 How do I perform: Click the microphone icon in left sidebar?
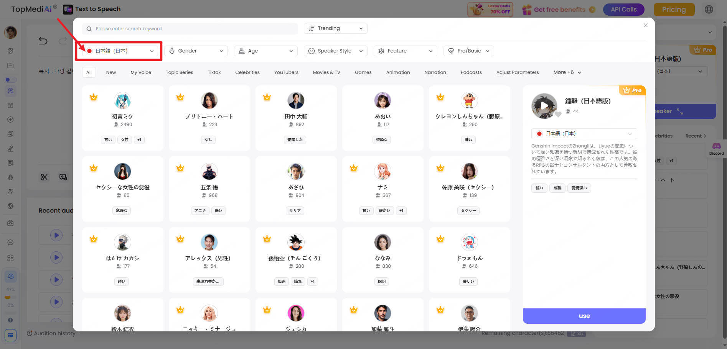pos(10,177)
